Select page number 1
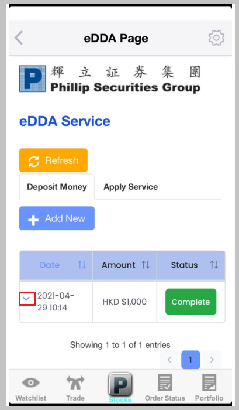 pyautogui.click(x=190, y=360)
